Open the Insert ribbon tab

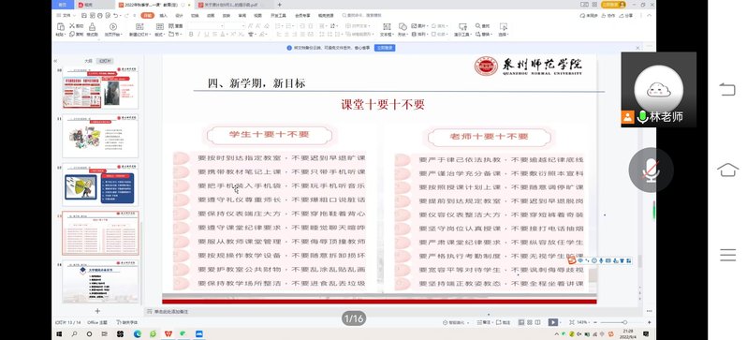(x=163, y=16)
